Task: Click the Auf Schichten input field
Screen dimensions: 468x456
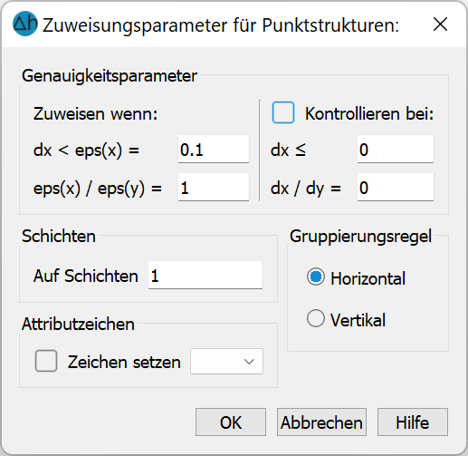Action: [205, 276]
